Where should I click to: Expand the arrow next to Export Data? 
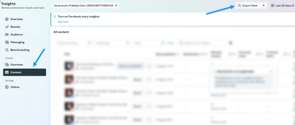[x=264, y=5]
